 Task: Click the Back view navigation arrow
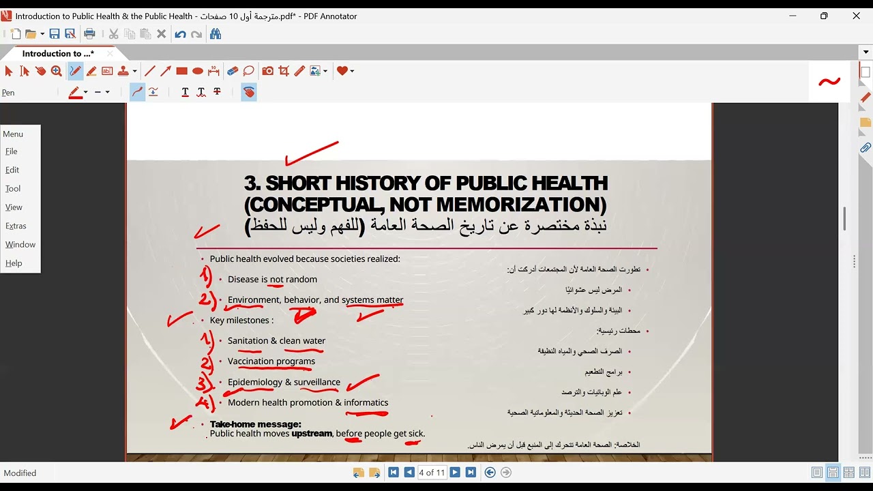click(x=490, y=472)
